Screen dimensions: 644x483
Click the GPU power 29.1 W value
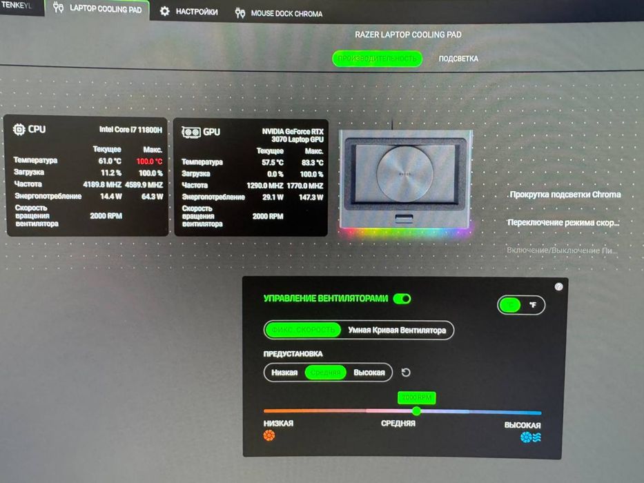[x=273, y=197]
